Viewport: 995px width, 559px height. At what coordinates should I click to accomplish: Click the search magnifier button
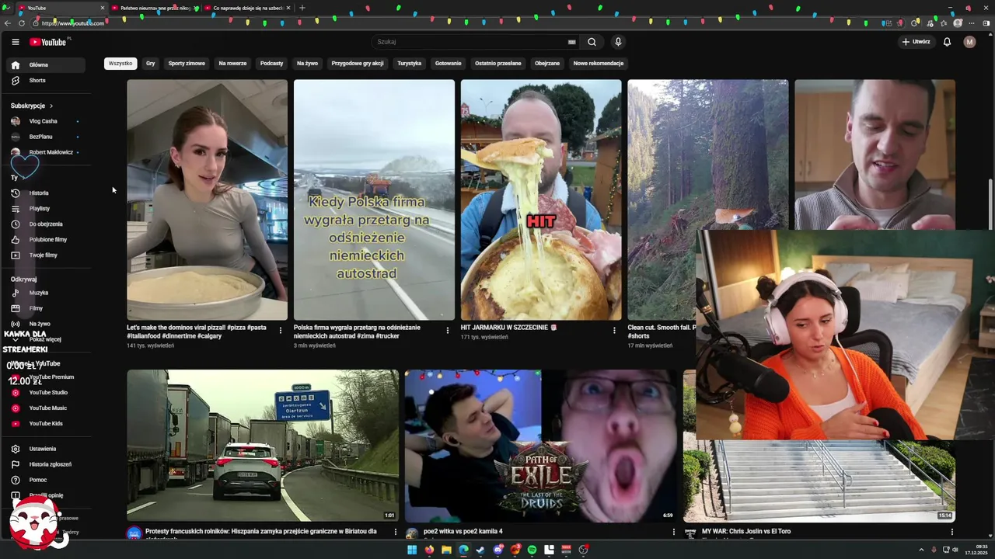(x=592, y=42)
